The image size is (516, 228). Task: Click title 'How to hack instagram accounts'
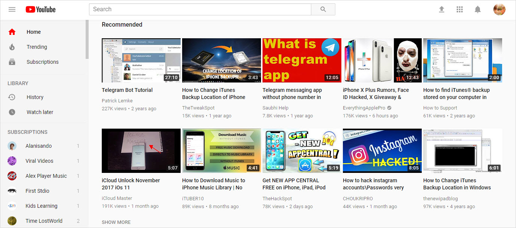[373, 184]
